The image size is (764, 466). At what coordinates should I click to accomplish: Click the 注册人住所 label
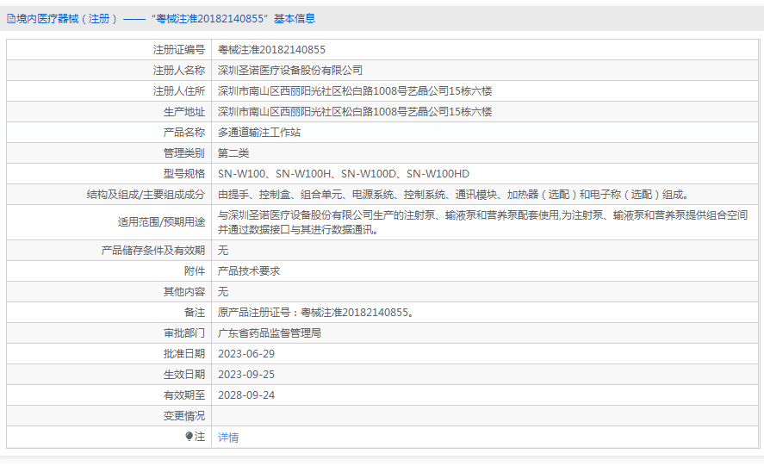coord(179,91)
